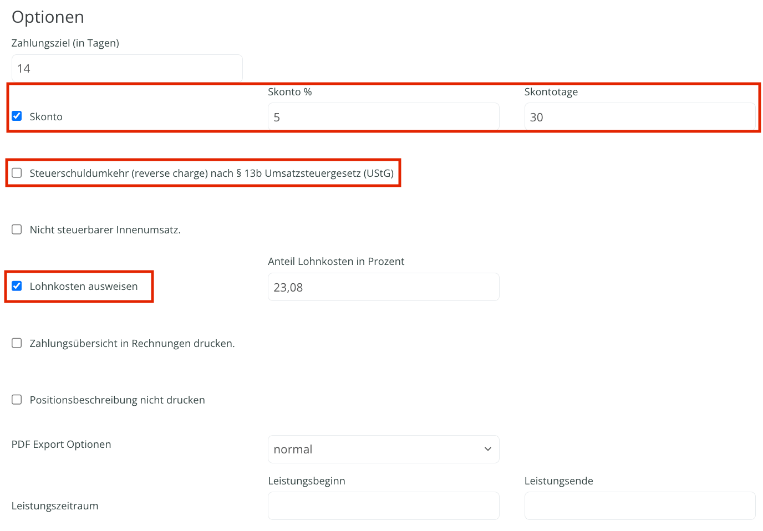This screenshot has width=763, height=531.
Task: Click the Optionen heading
Action: [x=48, y=17]
